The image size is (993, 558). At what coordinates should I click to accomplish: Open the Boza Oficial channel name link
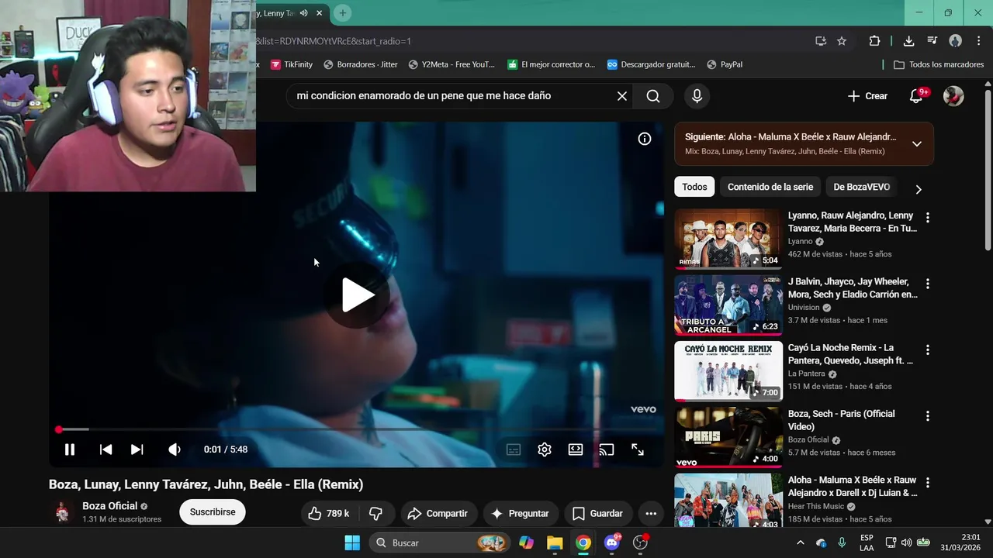[110, 506]
